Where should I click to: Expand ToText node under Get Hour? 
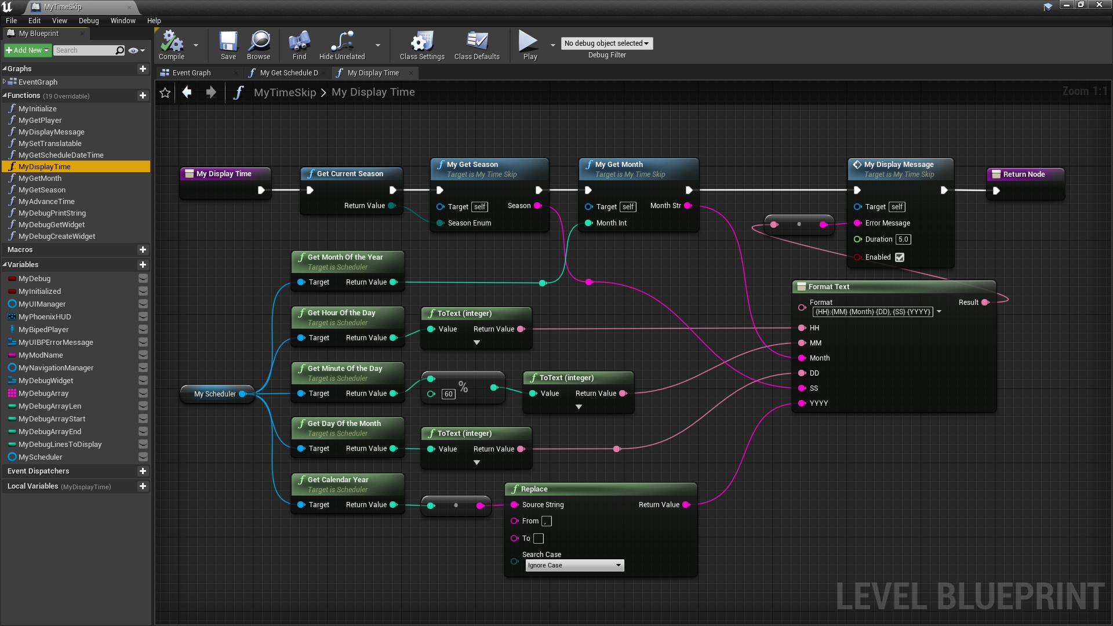point(477,343)
